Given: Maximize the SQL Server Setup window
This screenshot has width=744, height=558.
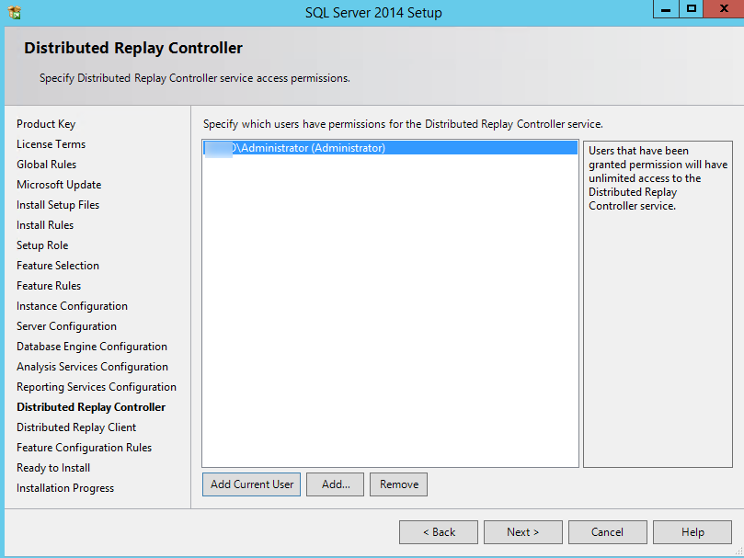Looking at the screenshot, I should click(691, 9).
